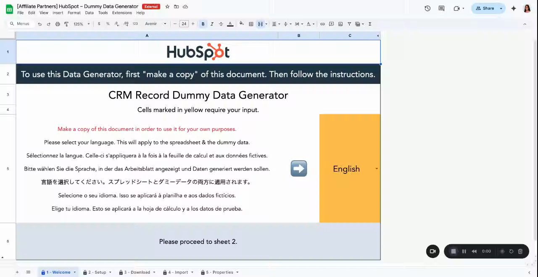Image resolution: width=538 pixels, height=277 pixels.
Task: Format selection as currency
Action: (x=99, y=24)
